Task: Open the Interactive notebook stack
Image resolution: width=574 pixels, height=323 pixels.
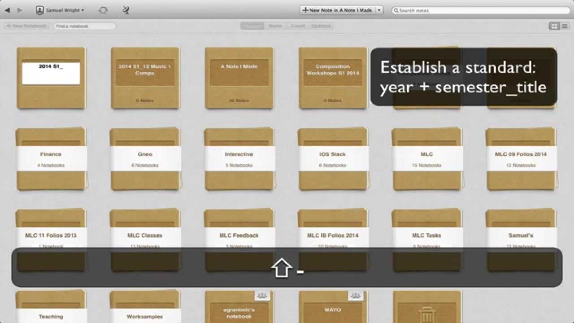Action: click(239, 159)
